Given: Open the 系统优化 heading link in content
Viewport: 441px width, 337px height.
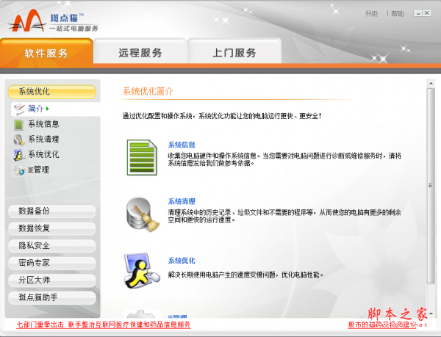Looking at the screenshot, I should click(182, 261).
